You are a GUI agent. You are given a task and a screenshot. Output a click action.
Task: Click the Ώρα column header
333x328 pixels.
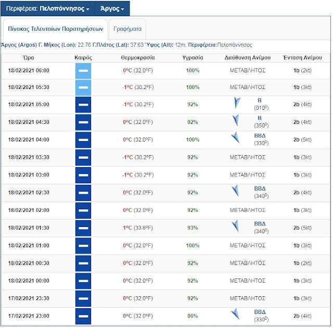pyautogui.click(x=29, y=58)
